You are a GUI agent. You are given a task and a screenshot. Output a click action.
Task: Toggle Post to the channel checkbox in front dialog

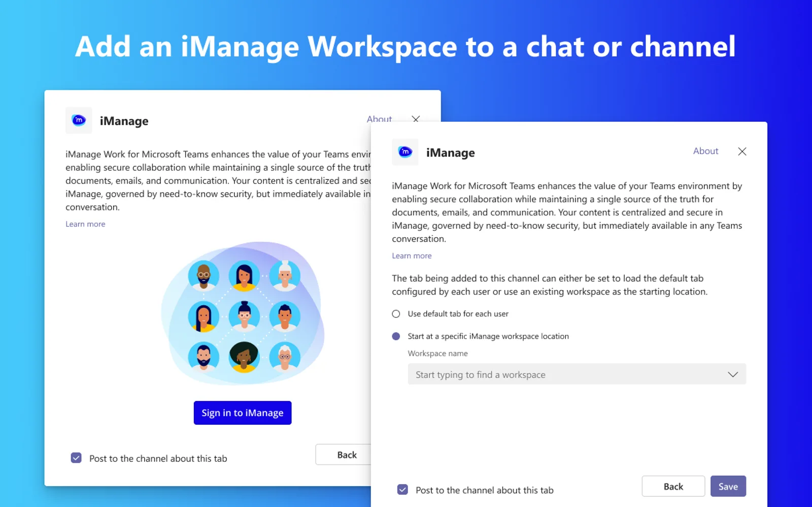coord(402,490)
